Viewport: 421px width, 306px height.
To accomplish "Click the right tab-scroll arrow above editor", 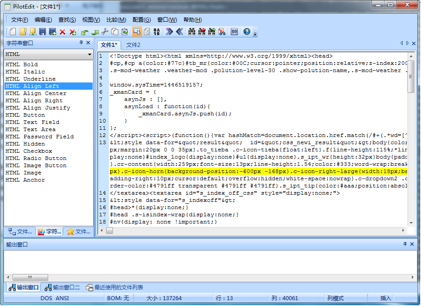I will click(408, 43).
